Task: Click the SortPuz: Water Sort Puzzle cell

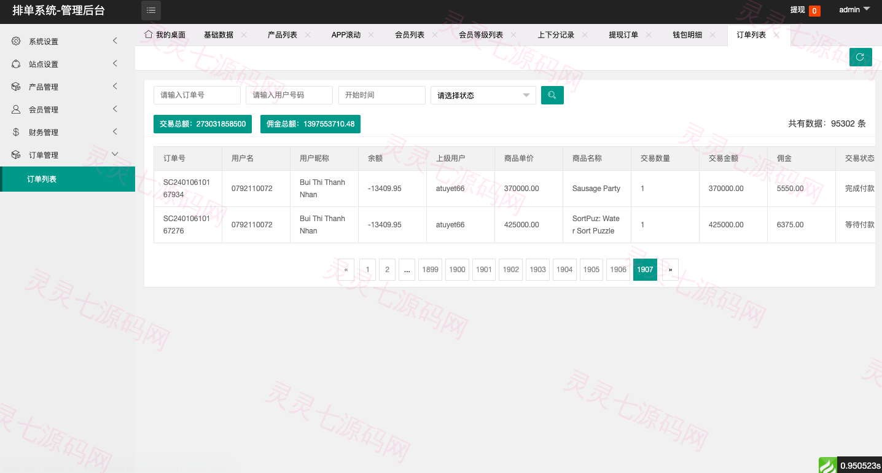Action: 596,225
